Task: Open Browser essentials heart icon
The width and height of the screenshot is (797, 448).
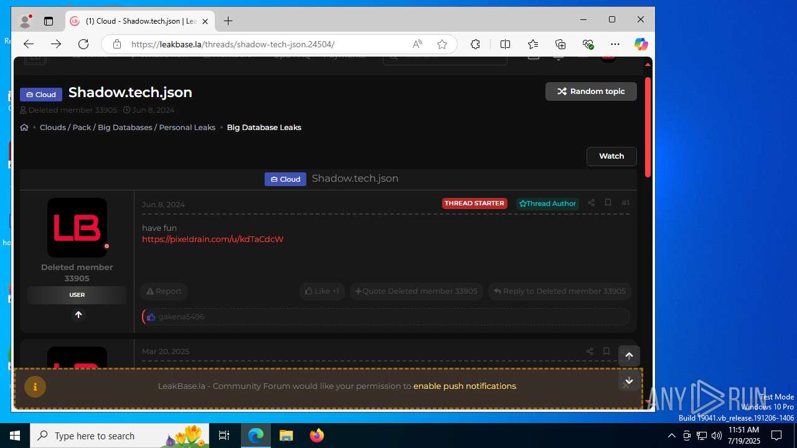Action: click(x=588, y=44)
